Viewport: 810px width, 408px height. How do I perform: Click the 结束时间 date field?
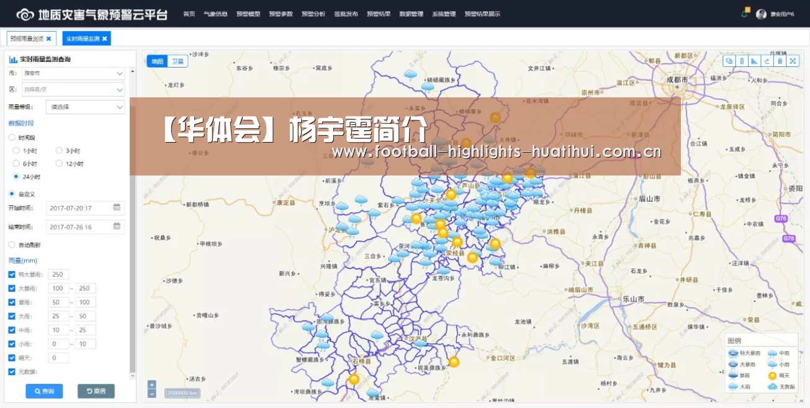click(x=85, y=227)
